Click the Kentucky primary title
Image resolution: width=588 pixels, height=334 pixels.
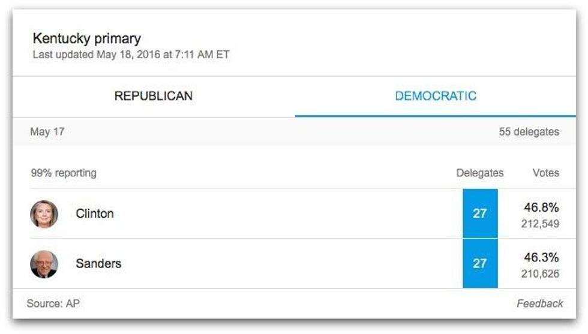tap(87, 39)
